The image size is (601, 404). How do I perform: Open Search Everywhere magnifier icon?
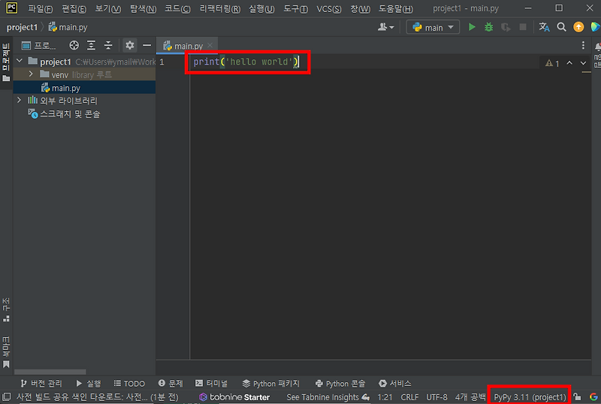tap(561, 27)
